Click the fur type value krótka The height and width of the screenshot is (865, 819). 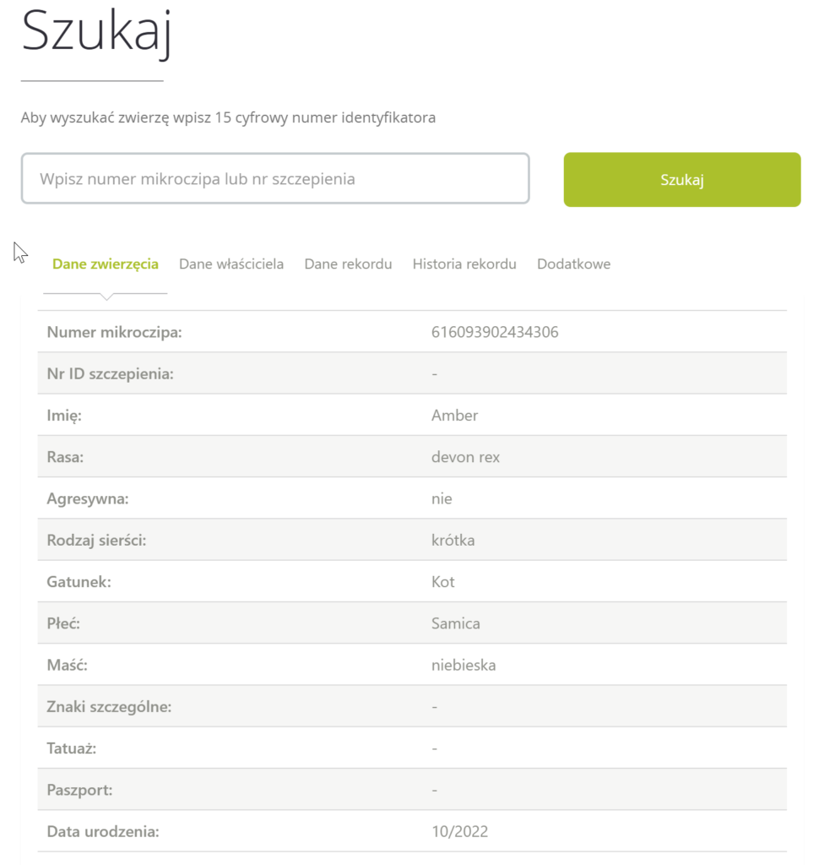453,541
